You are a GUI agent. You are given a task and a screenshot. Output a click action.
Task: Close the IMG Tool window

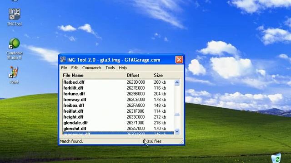179,60
